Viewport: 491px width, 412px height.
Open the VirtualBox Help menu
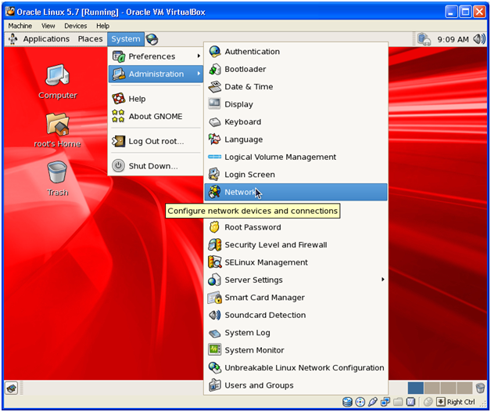pyautogui.click(x=102, y=26)
